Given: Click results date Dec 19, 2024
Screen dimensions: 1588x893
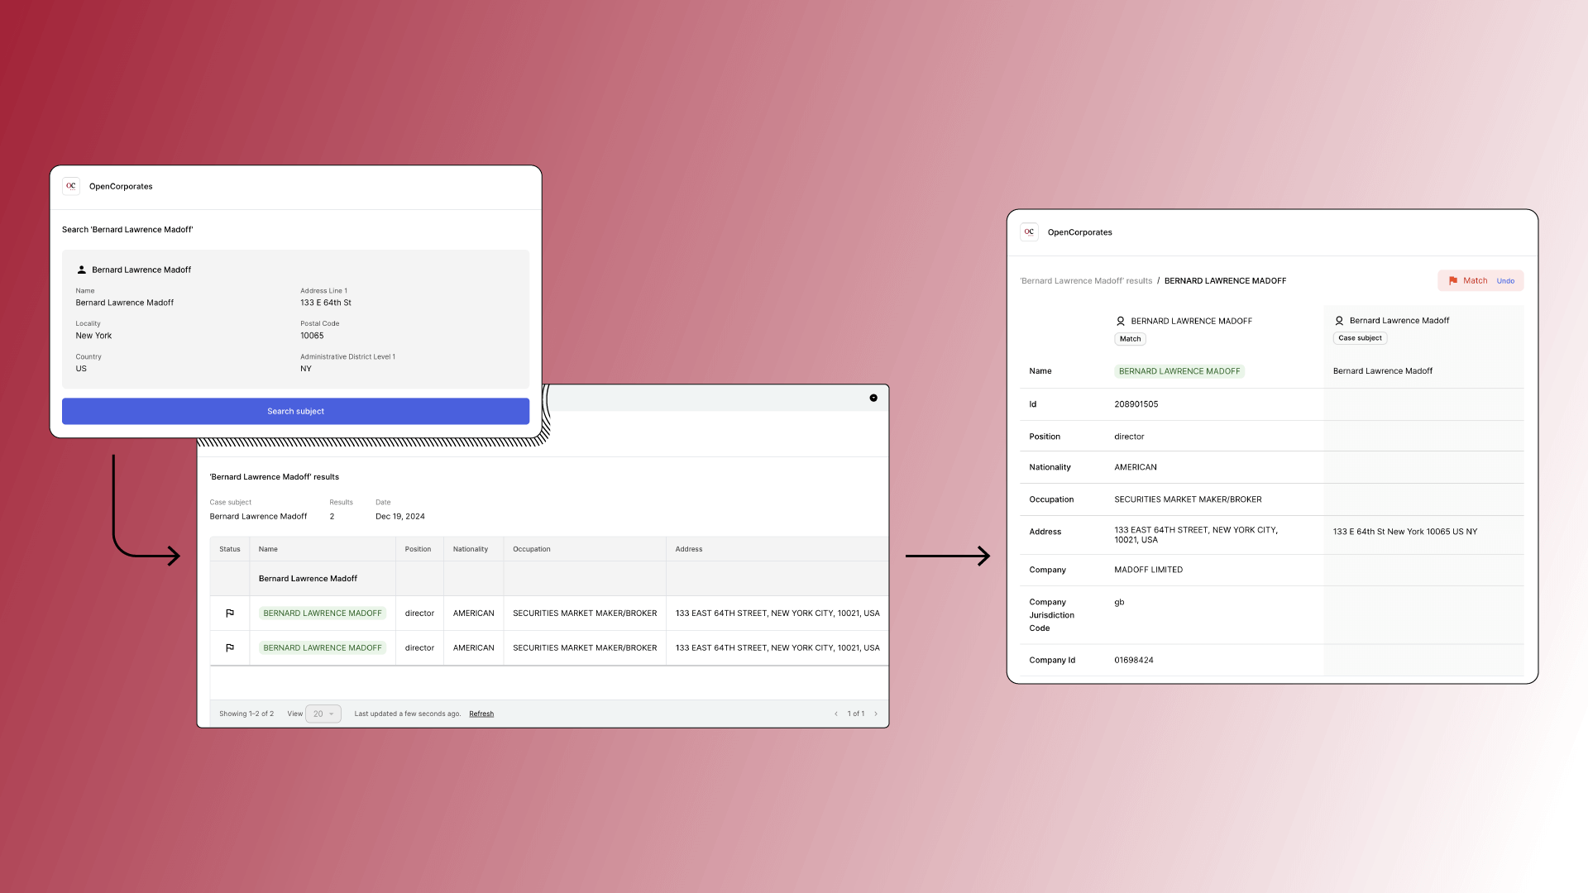Looking at the screenshot, I should 400,517.
